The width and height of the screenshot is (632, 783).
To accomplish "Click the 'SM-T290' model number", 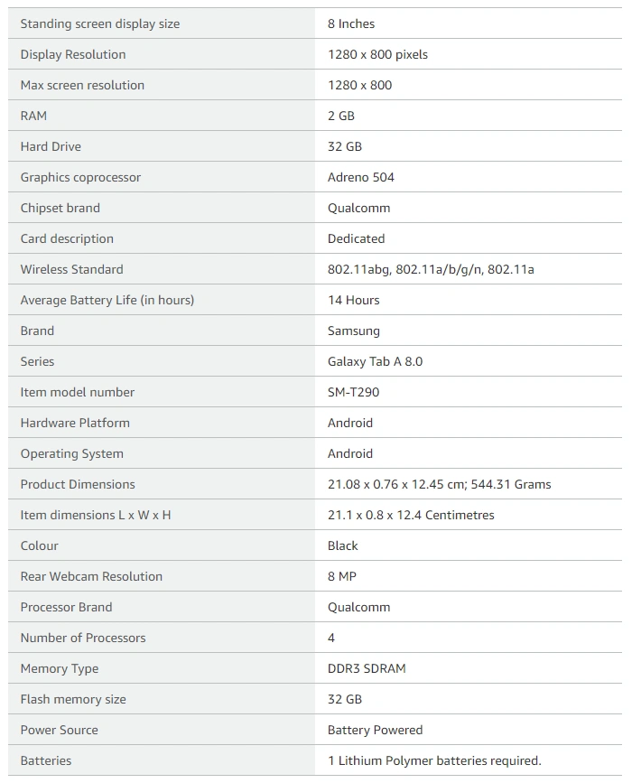I will coord(353,392).
